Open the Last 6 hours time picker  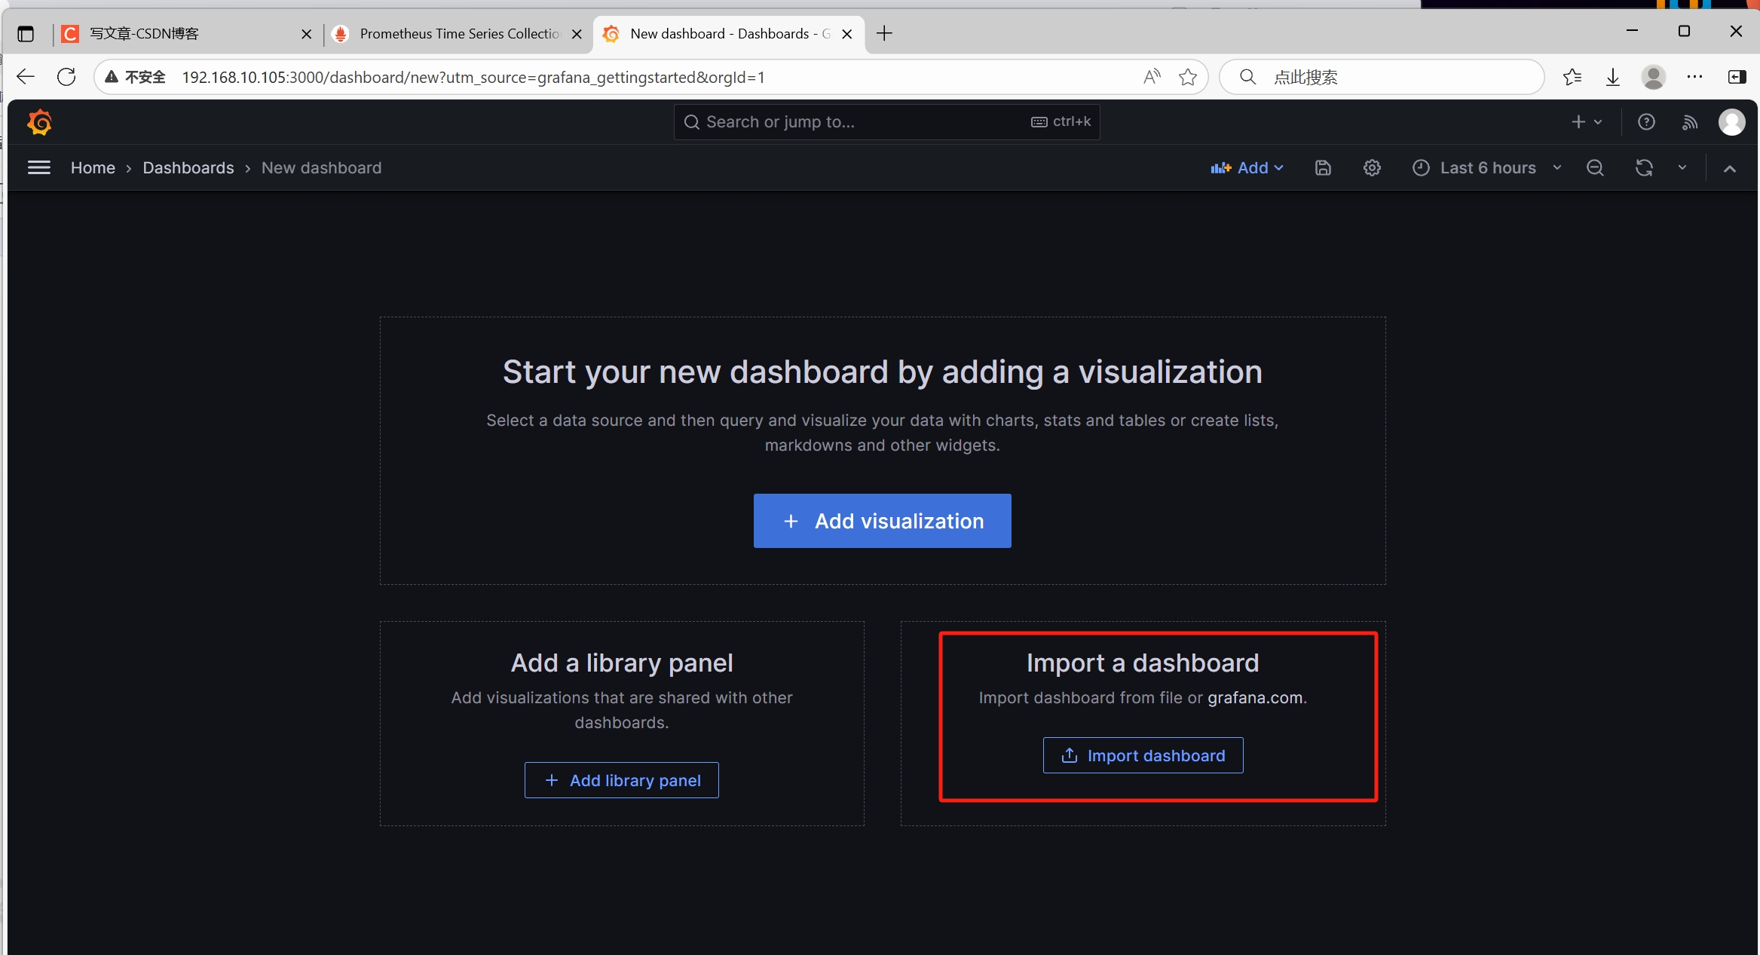pyautogui.click(x=1487, y=167)
